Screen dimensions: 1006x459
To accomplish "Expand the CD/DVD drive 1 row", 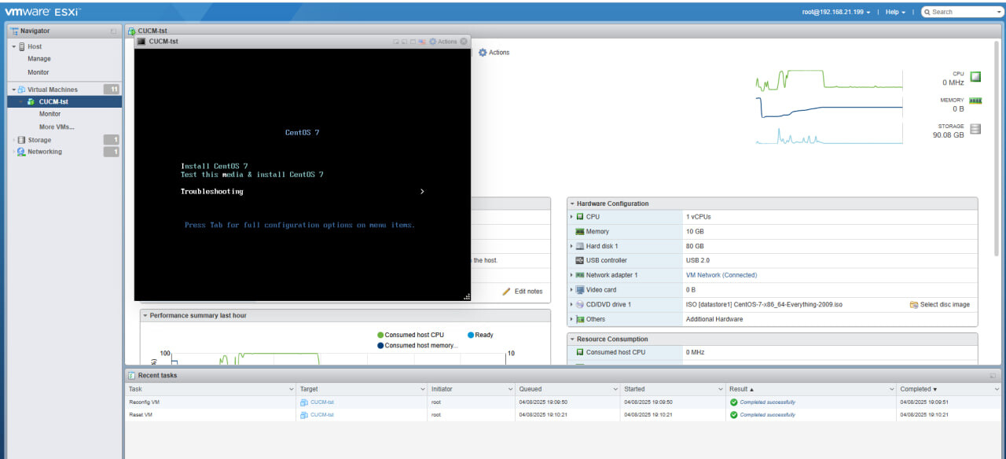I will (x=572, y=304).
